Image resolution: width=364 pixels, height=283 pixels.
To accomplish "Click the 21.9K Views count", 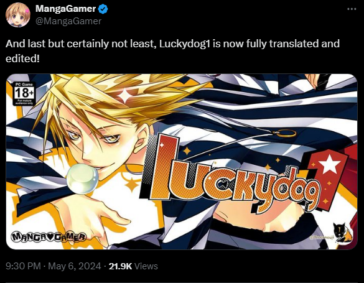I will [133, 266].
